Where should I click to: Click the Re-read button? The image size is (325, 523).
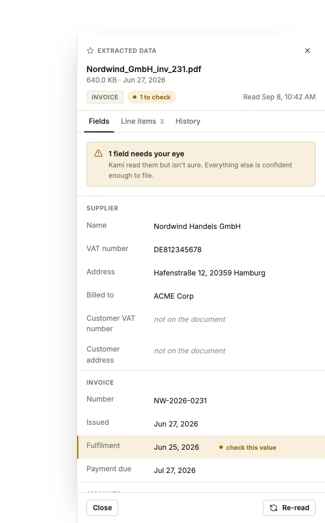coord(290,508)
